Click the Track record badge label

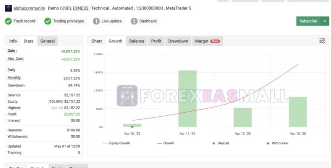[24, 21]
